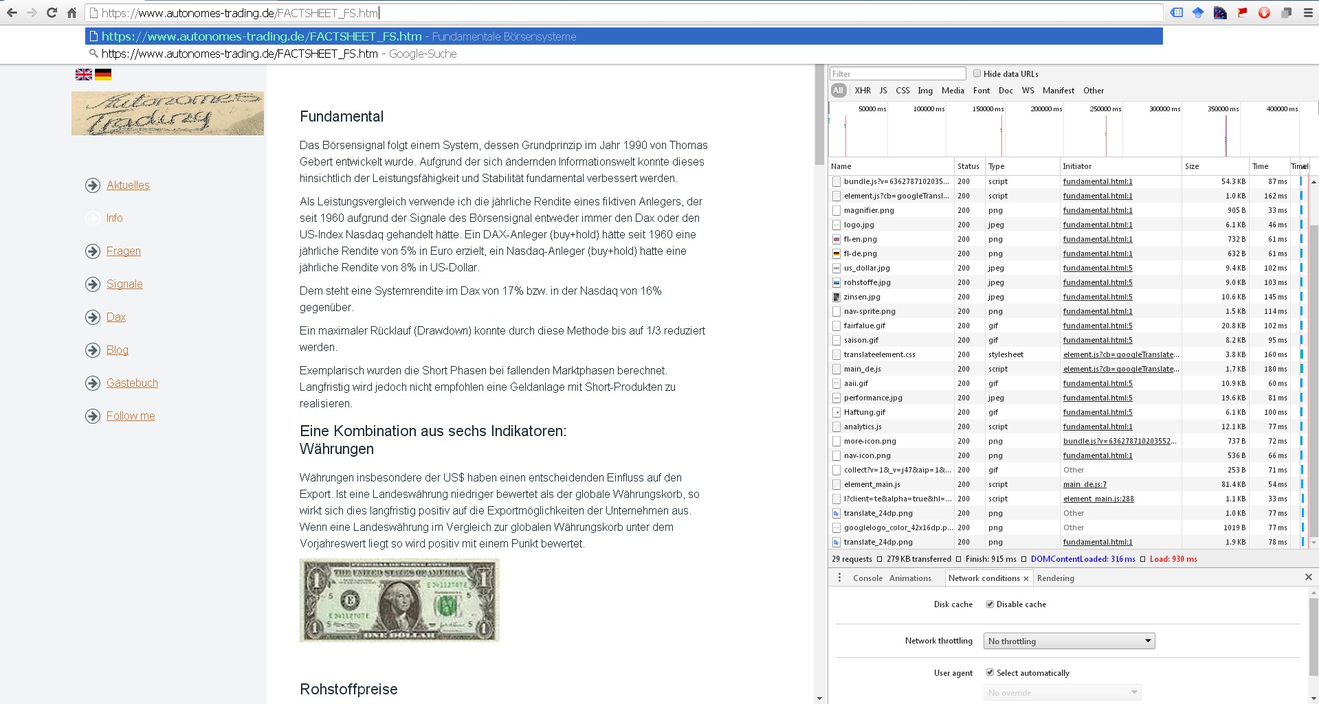Uncheck Select automatically for user agent
This screenshot has width=1319, height=704.
click(990, 672)
